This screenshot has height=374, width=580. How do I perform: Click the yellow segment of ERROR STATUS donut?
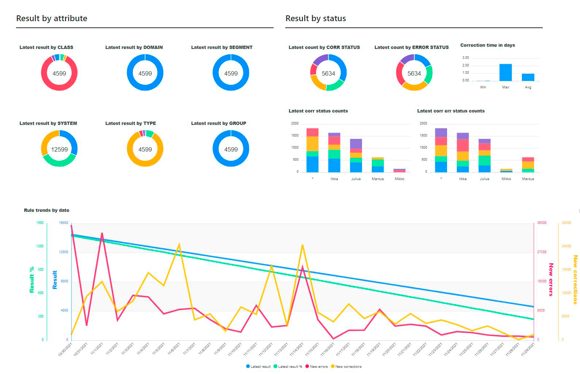[415, 87]
